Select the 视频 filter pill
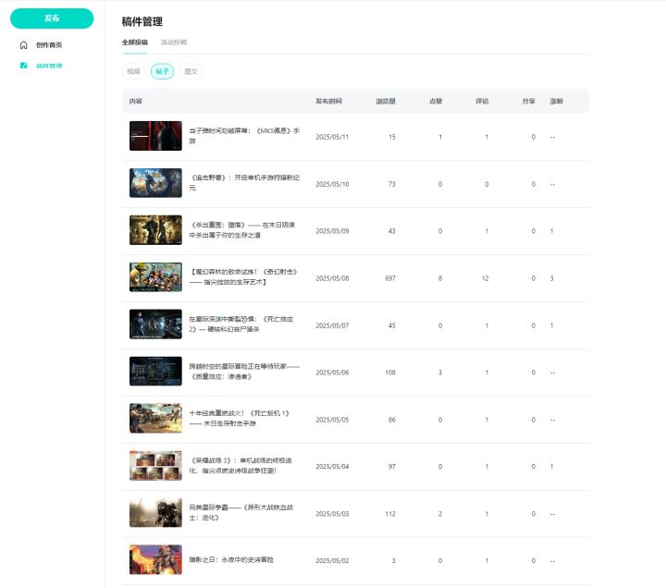The image size is (666, 588). [133, 71]
